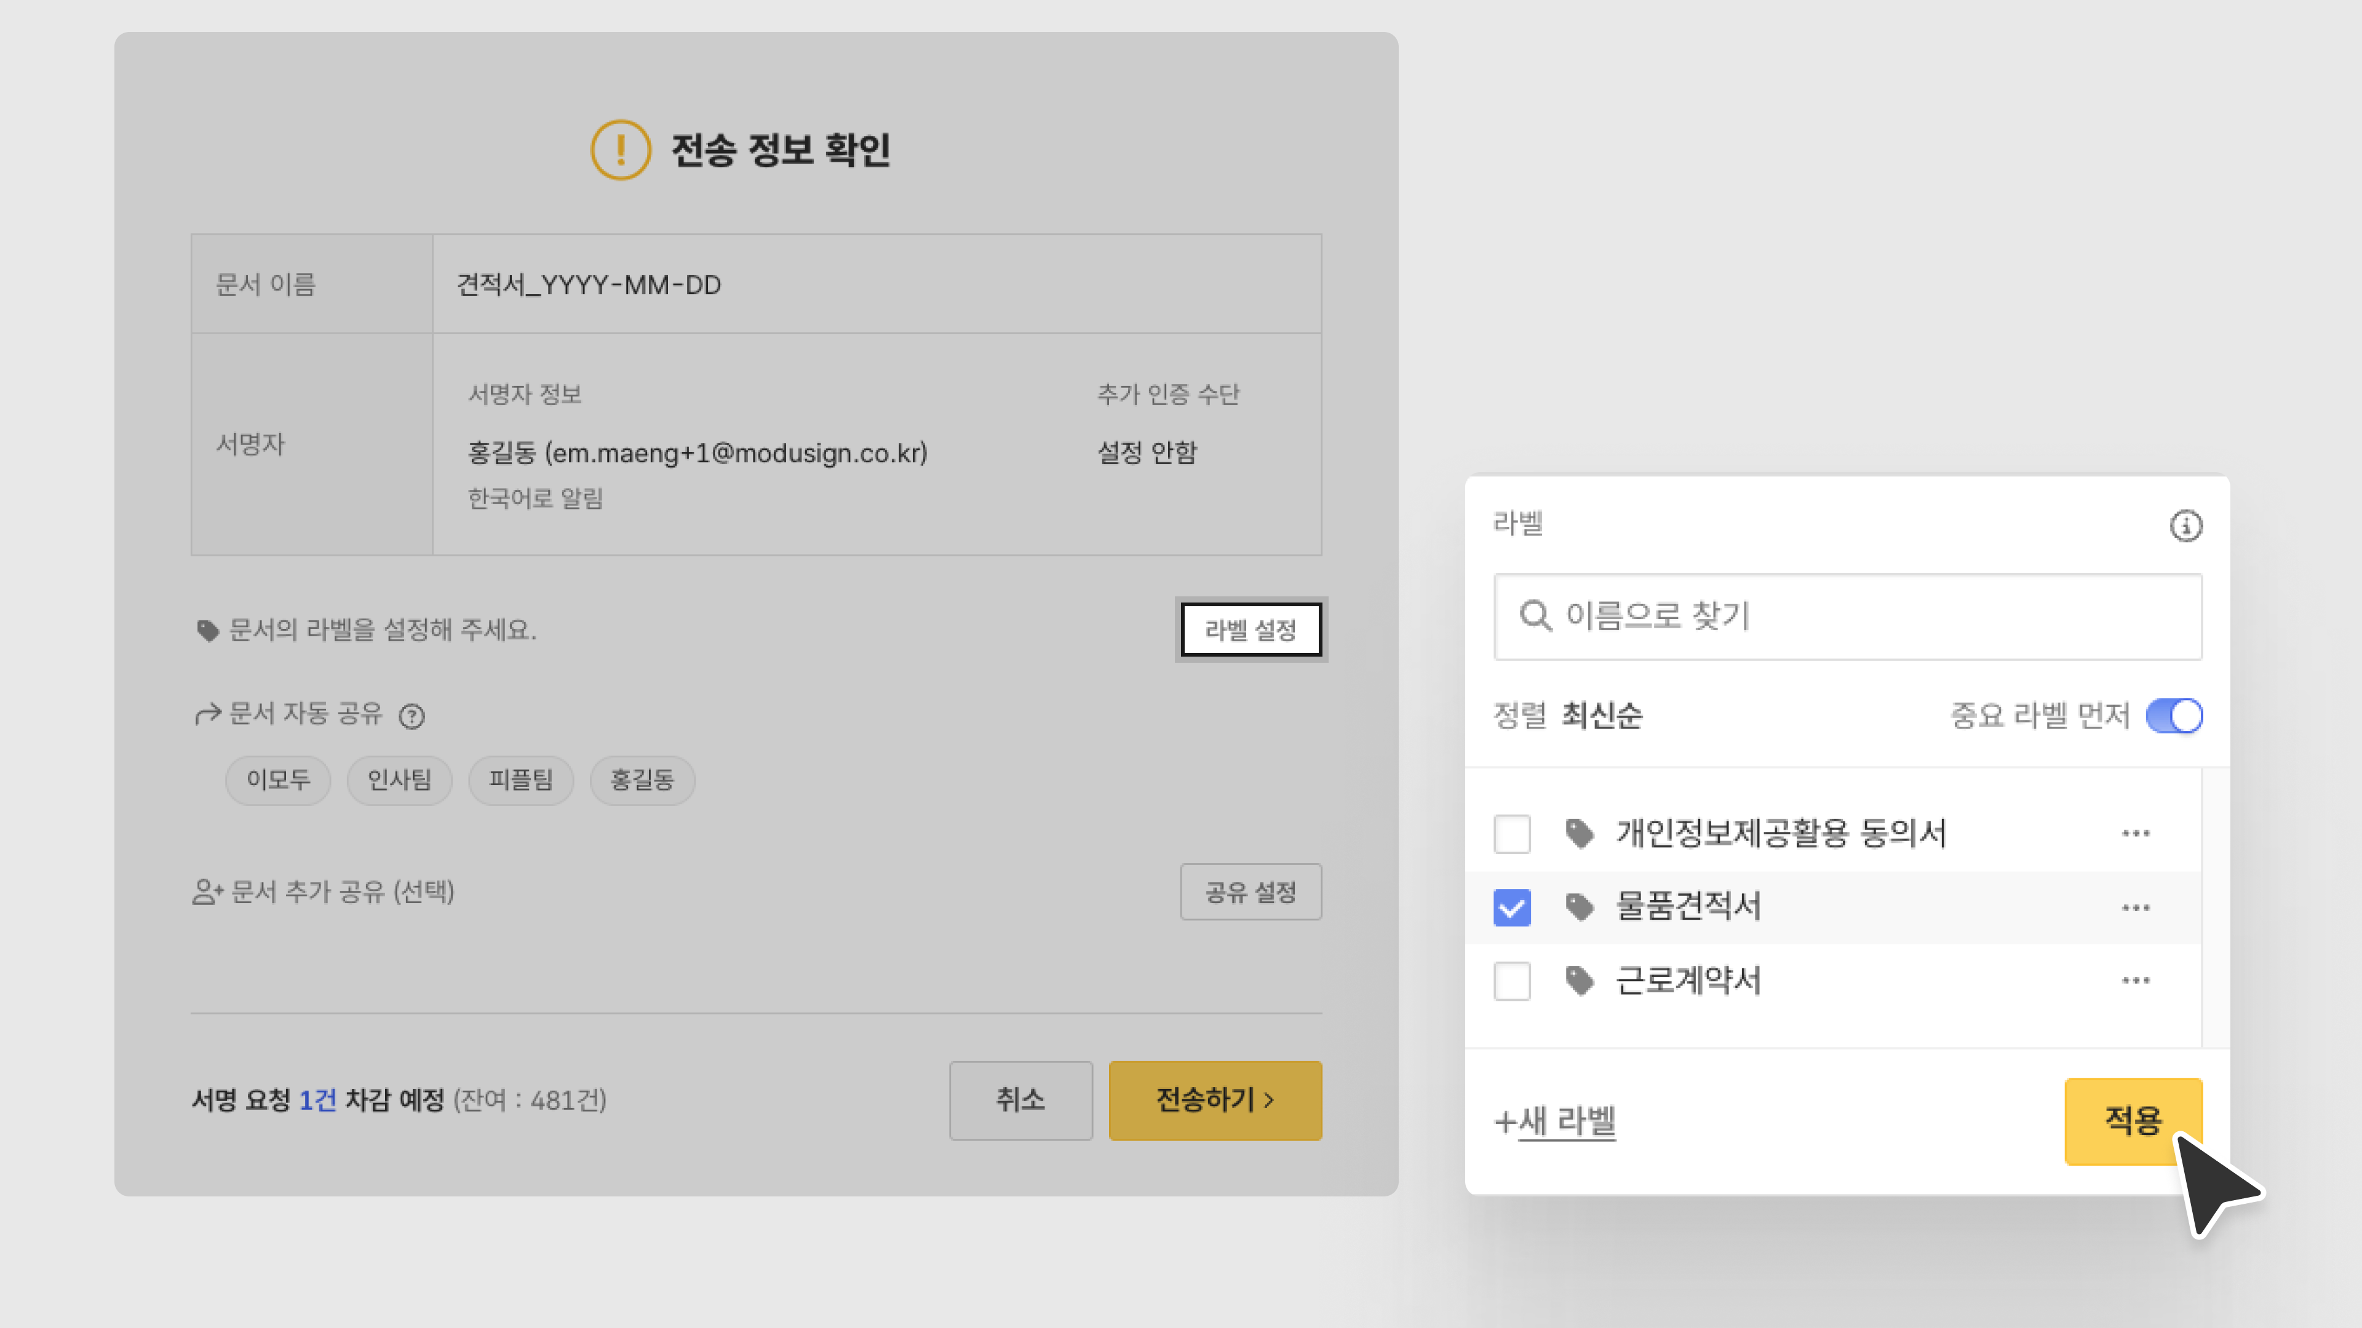Click the 공유 설정 button

tap(1251, 891)
